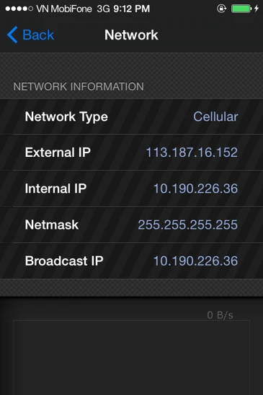The width and height of the screenshot is (263, 395).
Task: Tap the 3G network indicator
Action: click(x=103, y=9)
